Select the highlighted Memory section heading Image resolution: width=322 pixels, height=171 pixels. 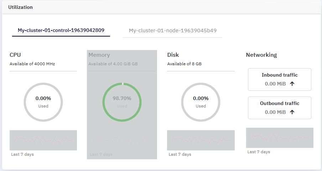pos(99,55)
